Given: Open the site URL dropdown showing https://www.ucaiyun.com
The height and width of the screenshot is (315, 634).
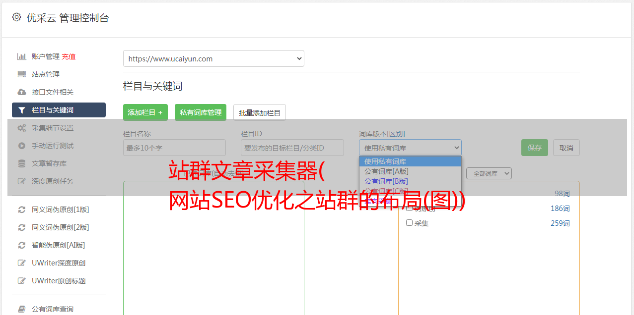Looking at the screenshot, I should [x=213, y=58].
